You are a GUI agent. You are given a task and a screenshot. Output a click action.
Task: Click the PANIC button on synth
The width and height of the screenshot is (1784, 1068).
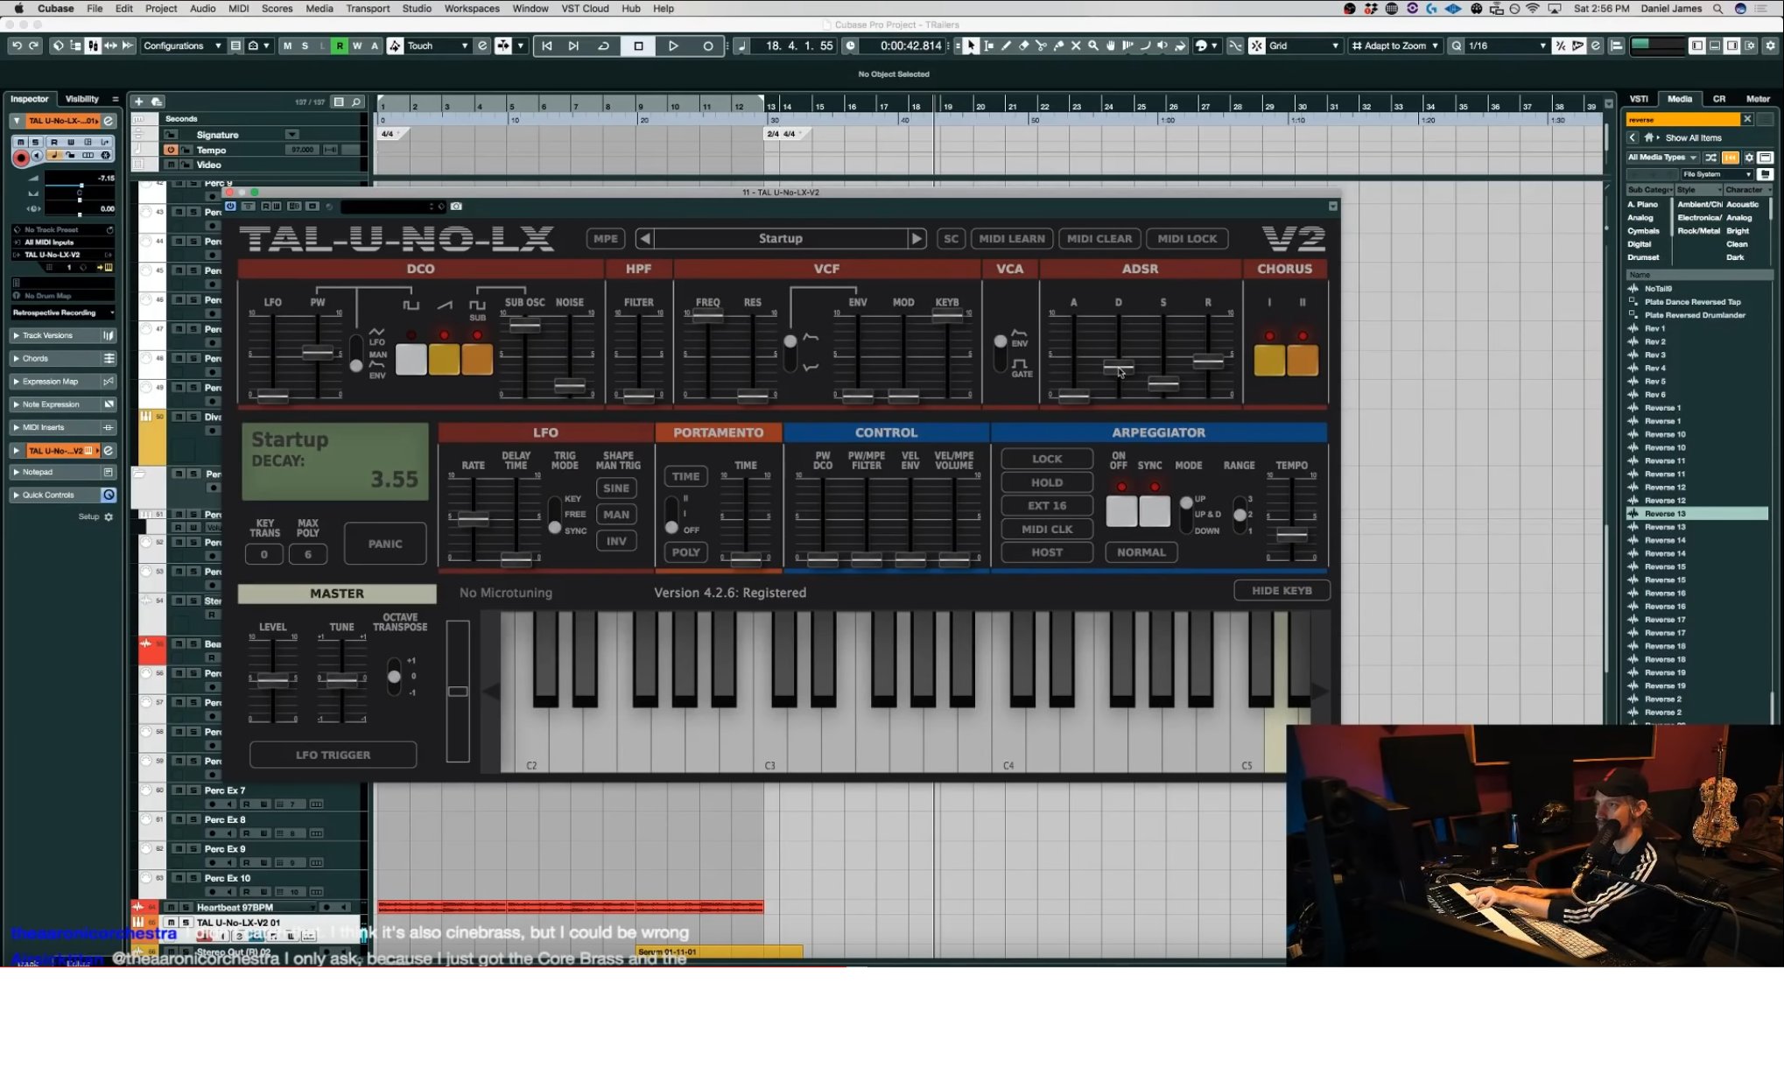click(x=385, y=544)
